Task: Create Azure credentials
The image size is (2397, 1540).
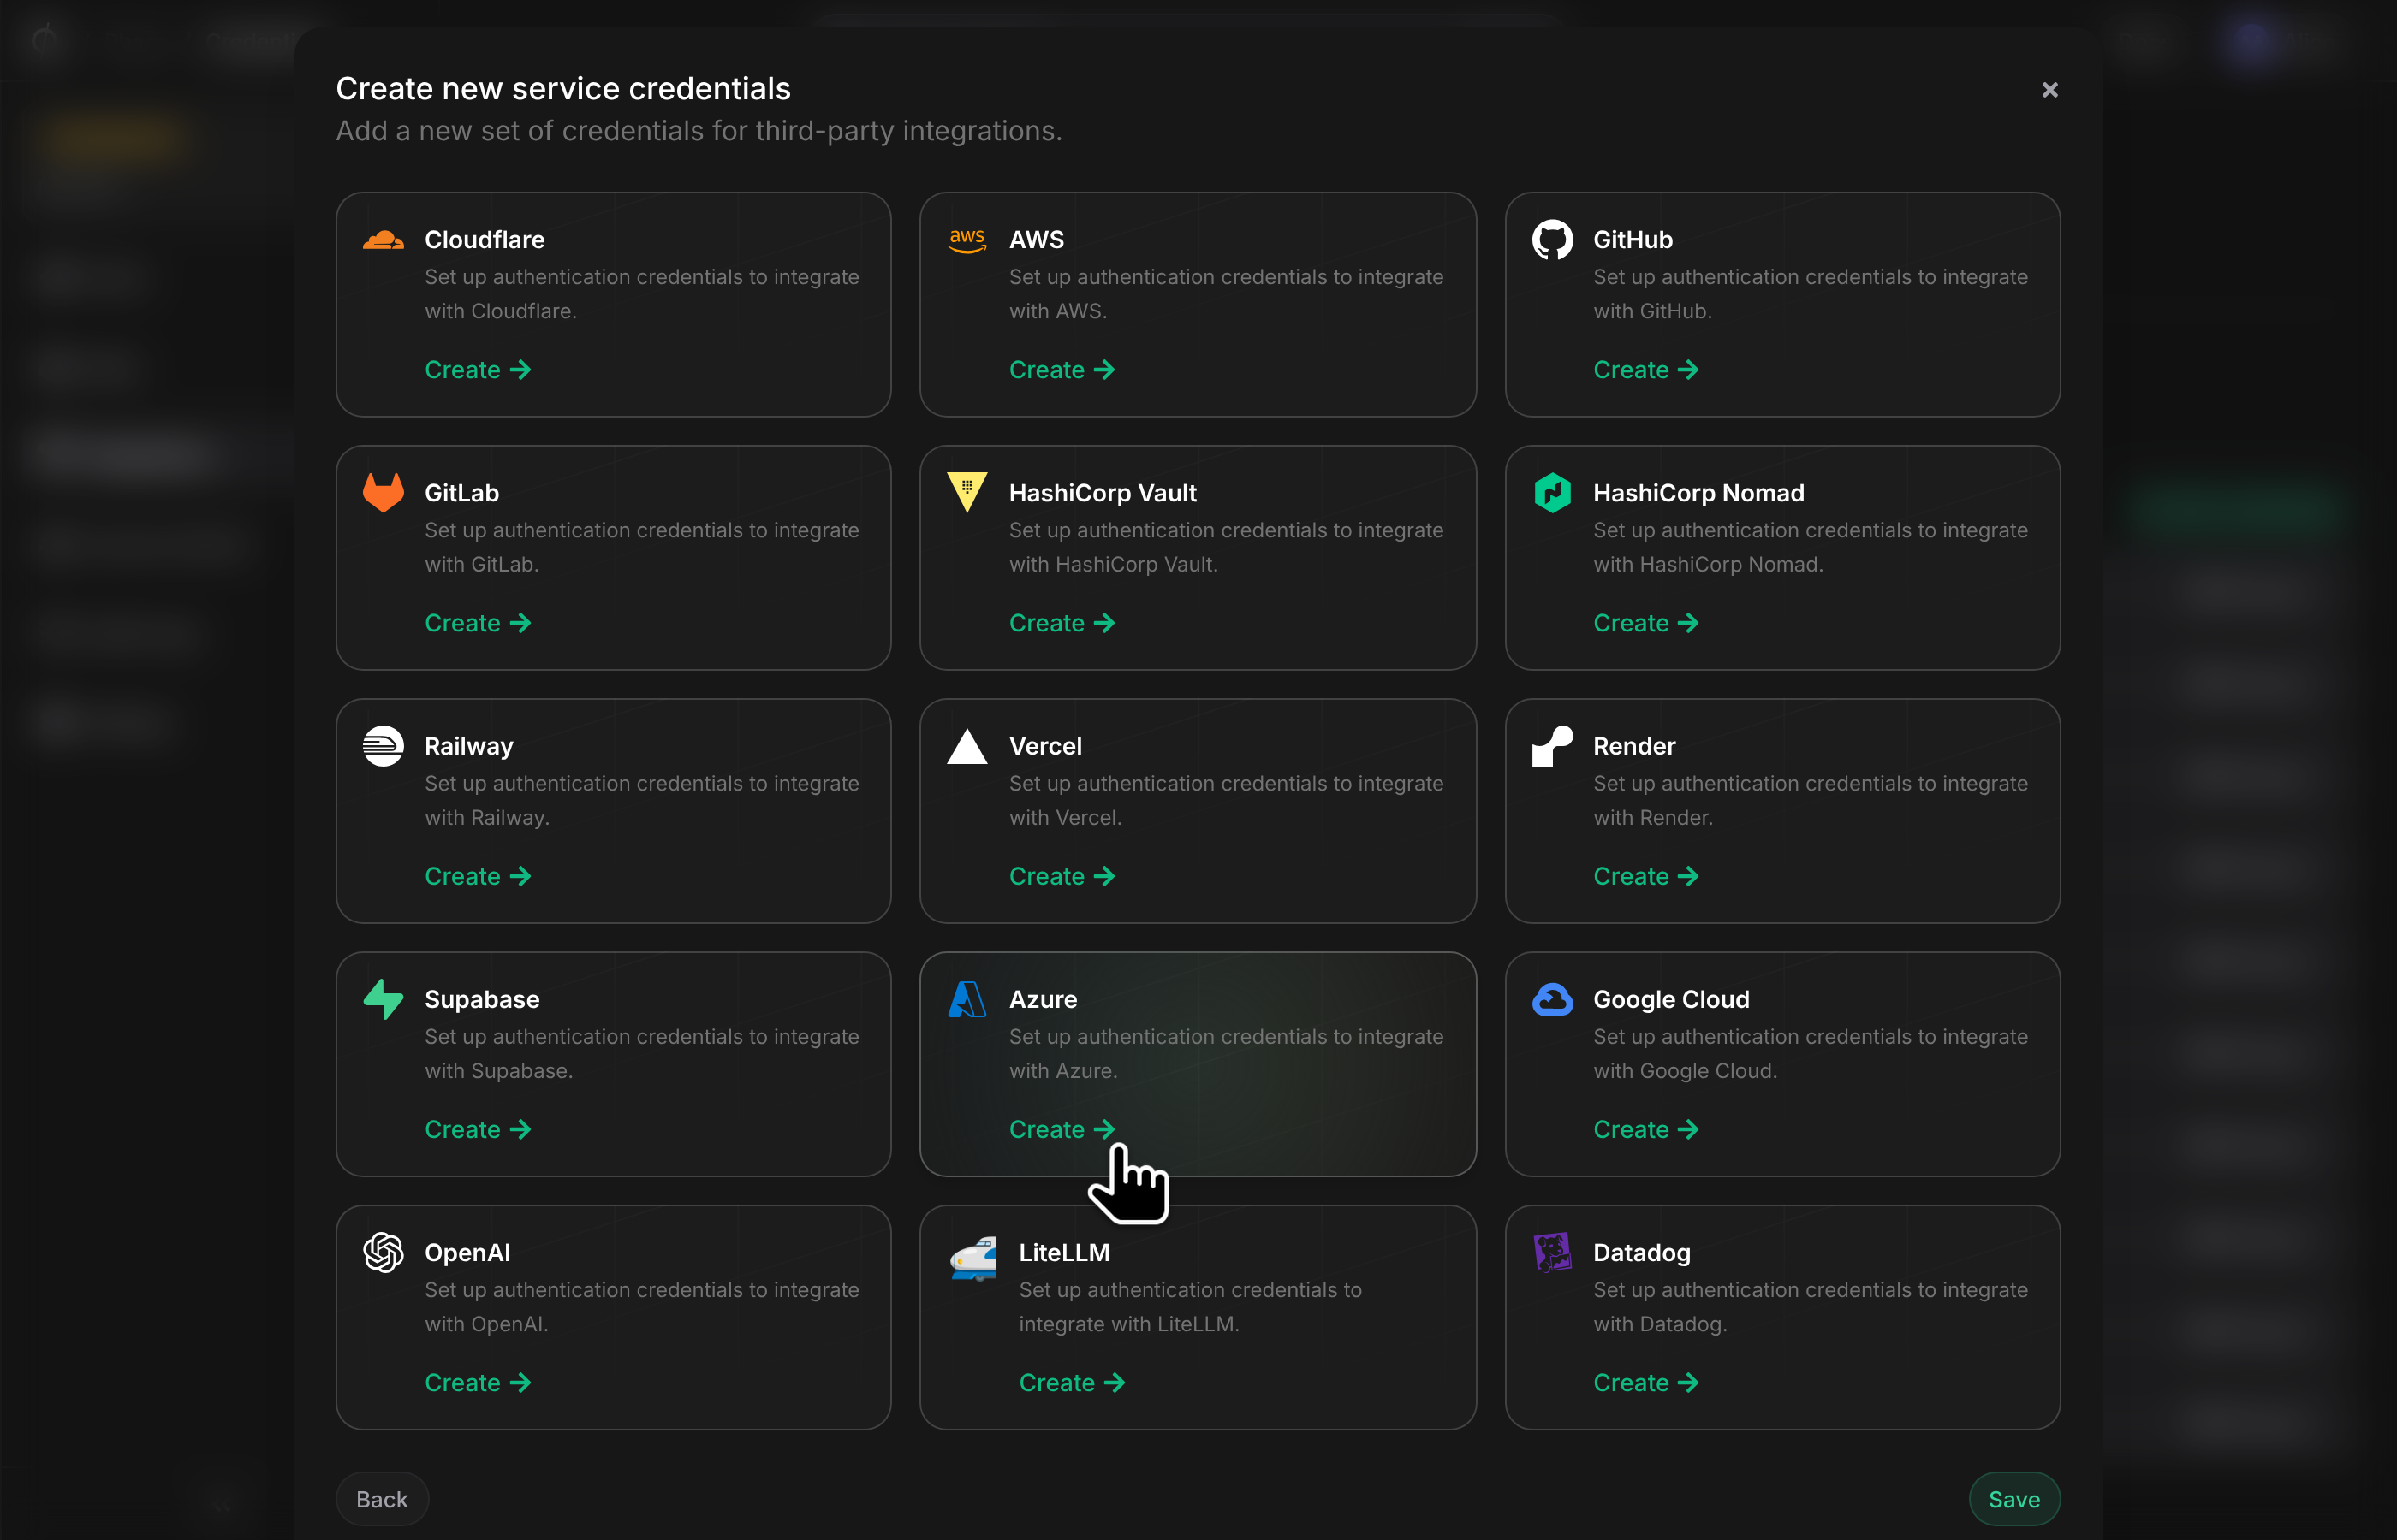Action: tap(1062, 1129)
